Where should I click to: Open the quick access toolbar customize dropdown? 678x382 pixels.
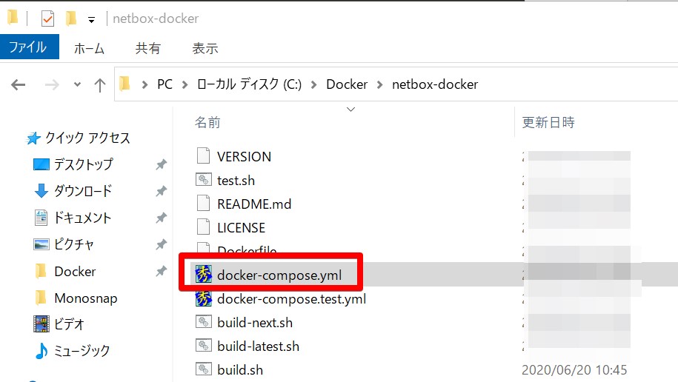(91, 19)
